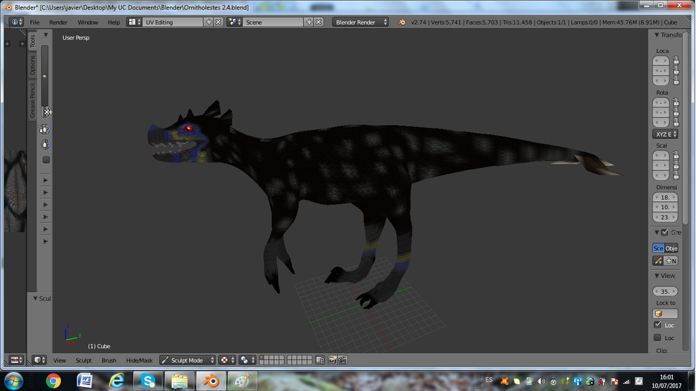Open viewport shading mode selector
Image resolution: width=696 pixels, height=391 pixels.
227,360
